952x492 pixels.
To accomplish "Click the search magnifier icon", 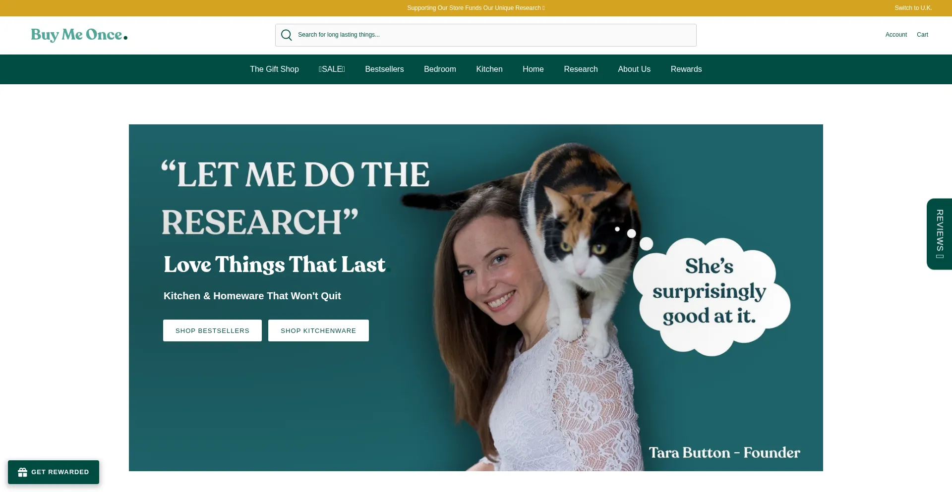I will click(287, 35).
